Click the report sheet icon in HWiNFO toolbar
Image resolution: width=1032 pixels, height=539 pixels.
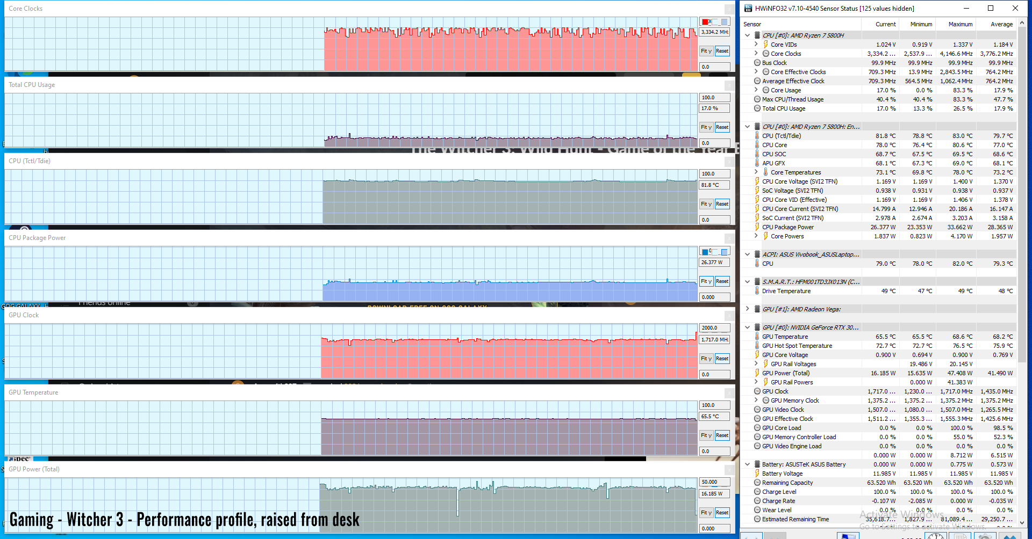pos(959,536)
